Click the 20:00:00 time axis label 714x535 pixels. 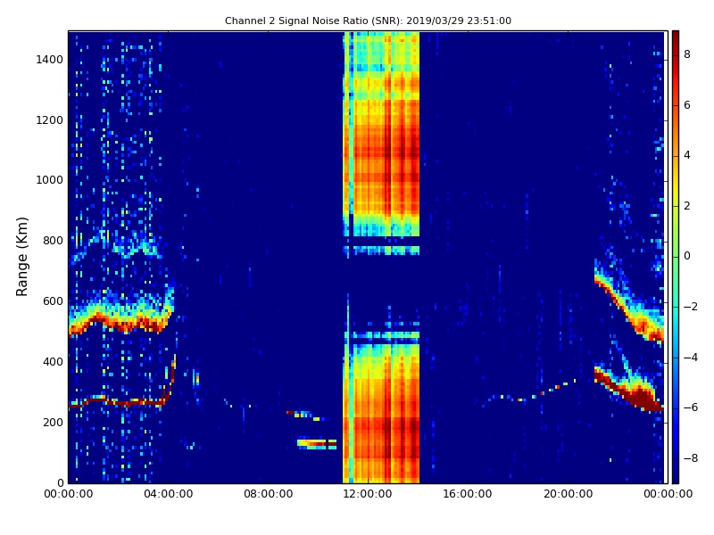click(568, 494)
